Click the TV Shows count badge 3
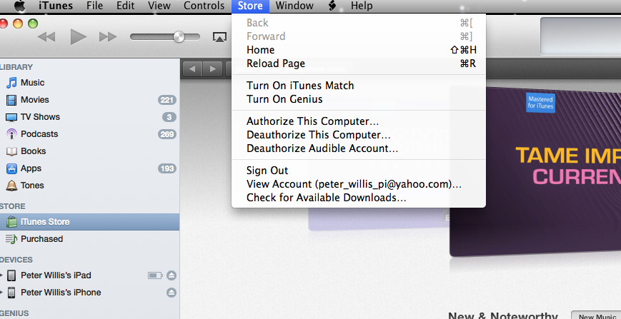621x319 pixels. pyautogui.click(x=169, y=118)
